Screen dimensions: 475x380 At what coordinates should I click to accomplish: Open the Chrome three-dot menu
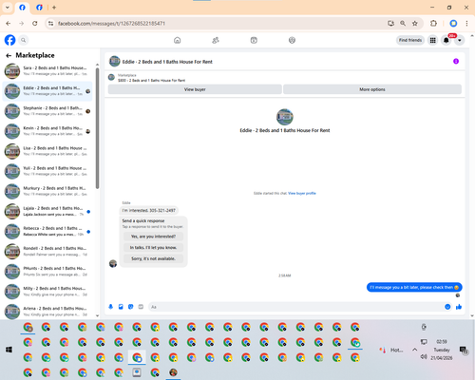(x=466, y=24)
